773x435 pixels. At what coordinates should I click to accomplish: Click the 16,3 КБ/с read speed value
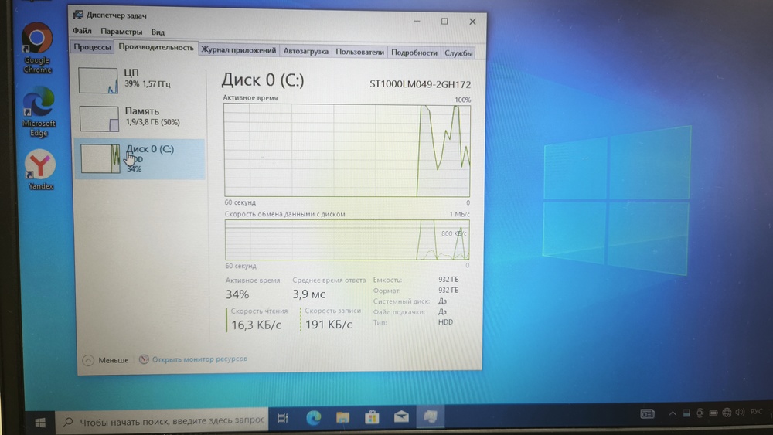tap(256, 325)
